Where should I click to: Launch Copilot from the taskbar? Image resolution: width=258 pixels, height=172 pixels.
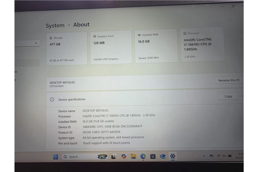[x=123, y=156]
